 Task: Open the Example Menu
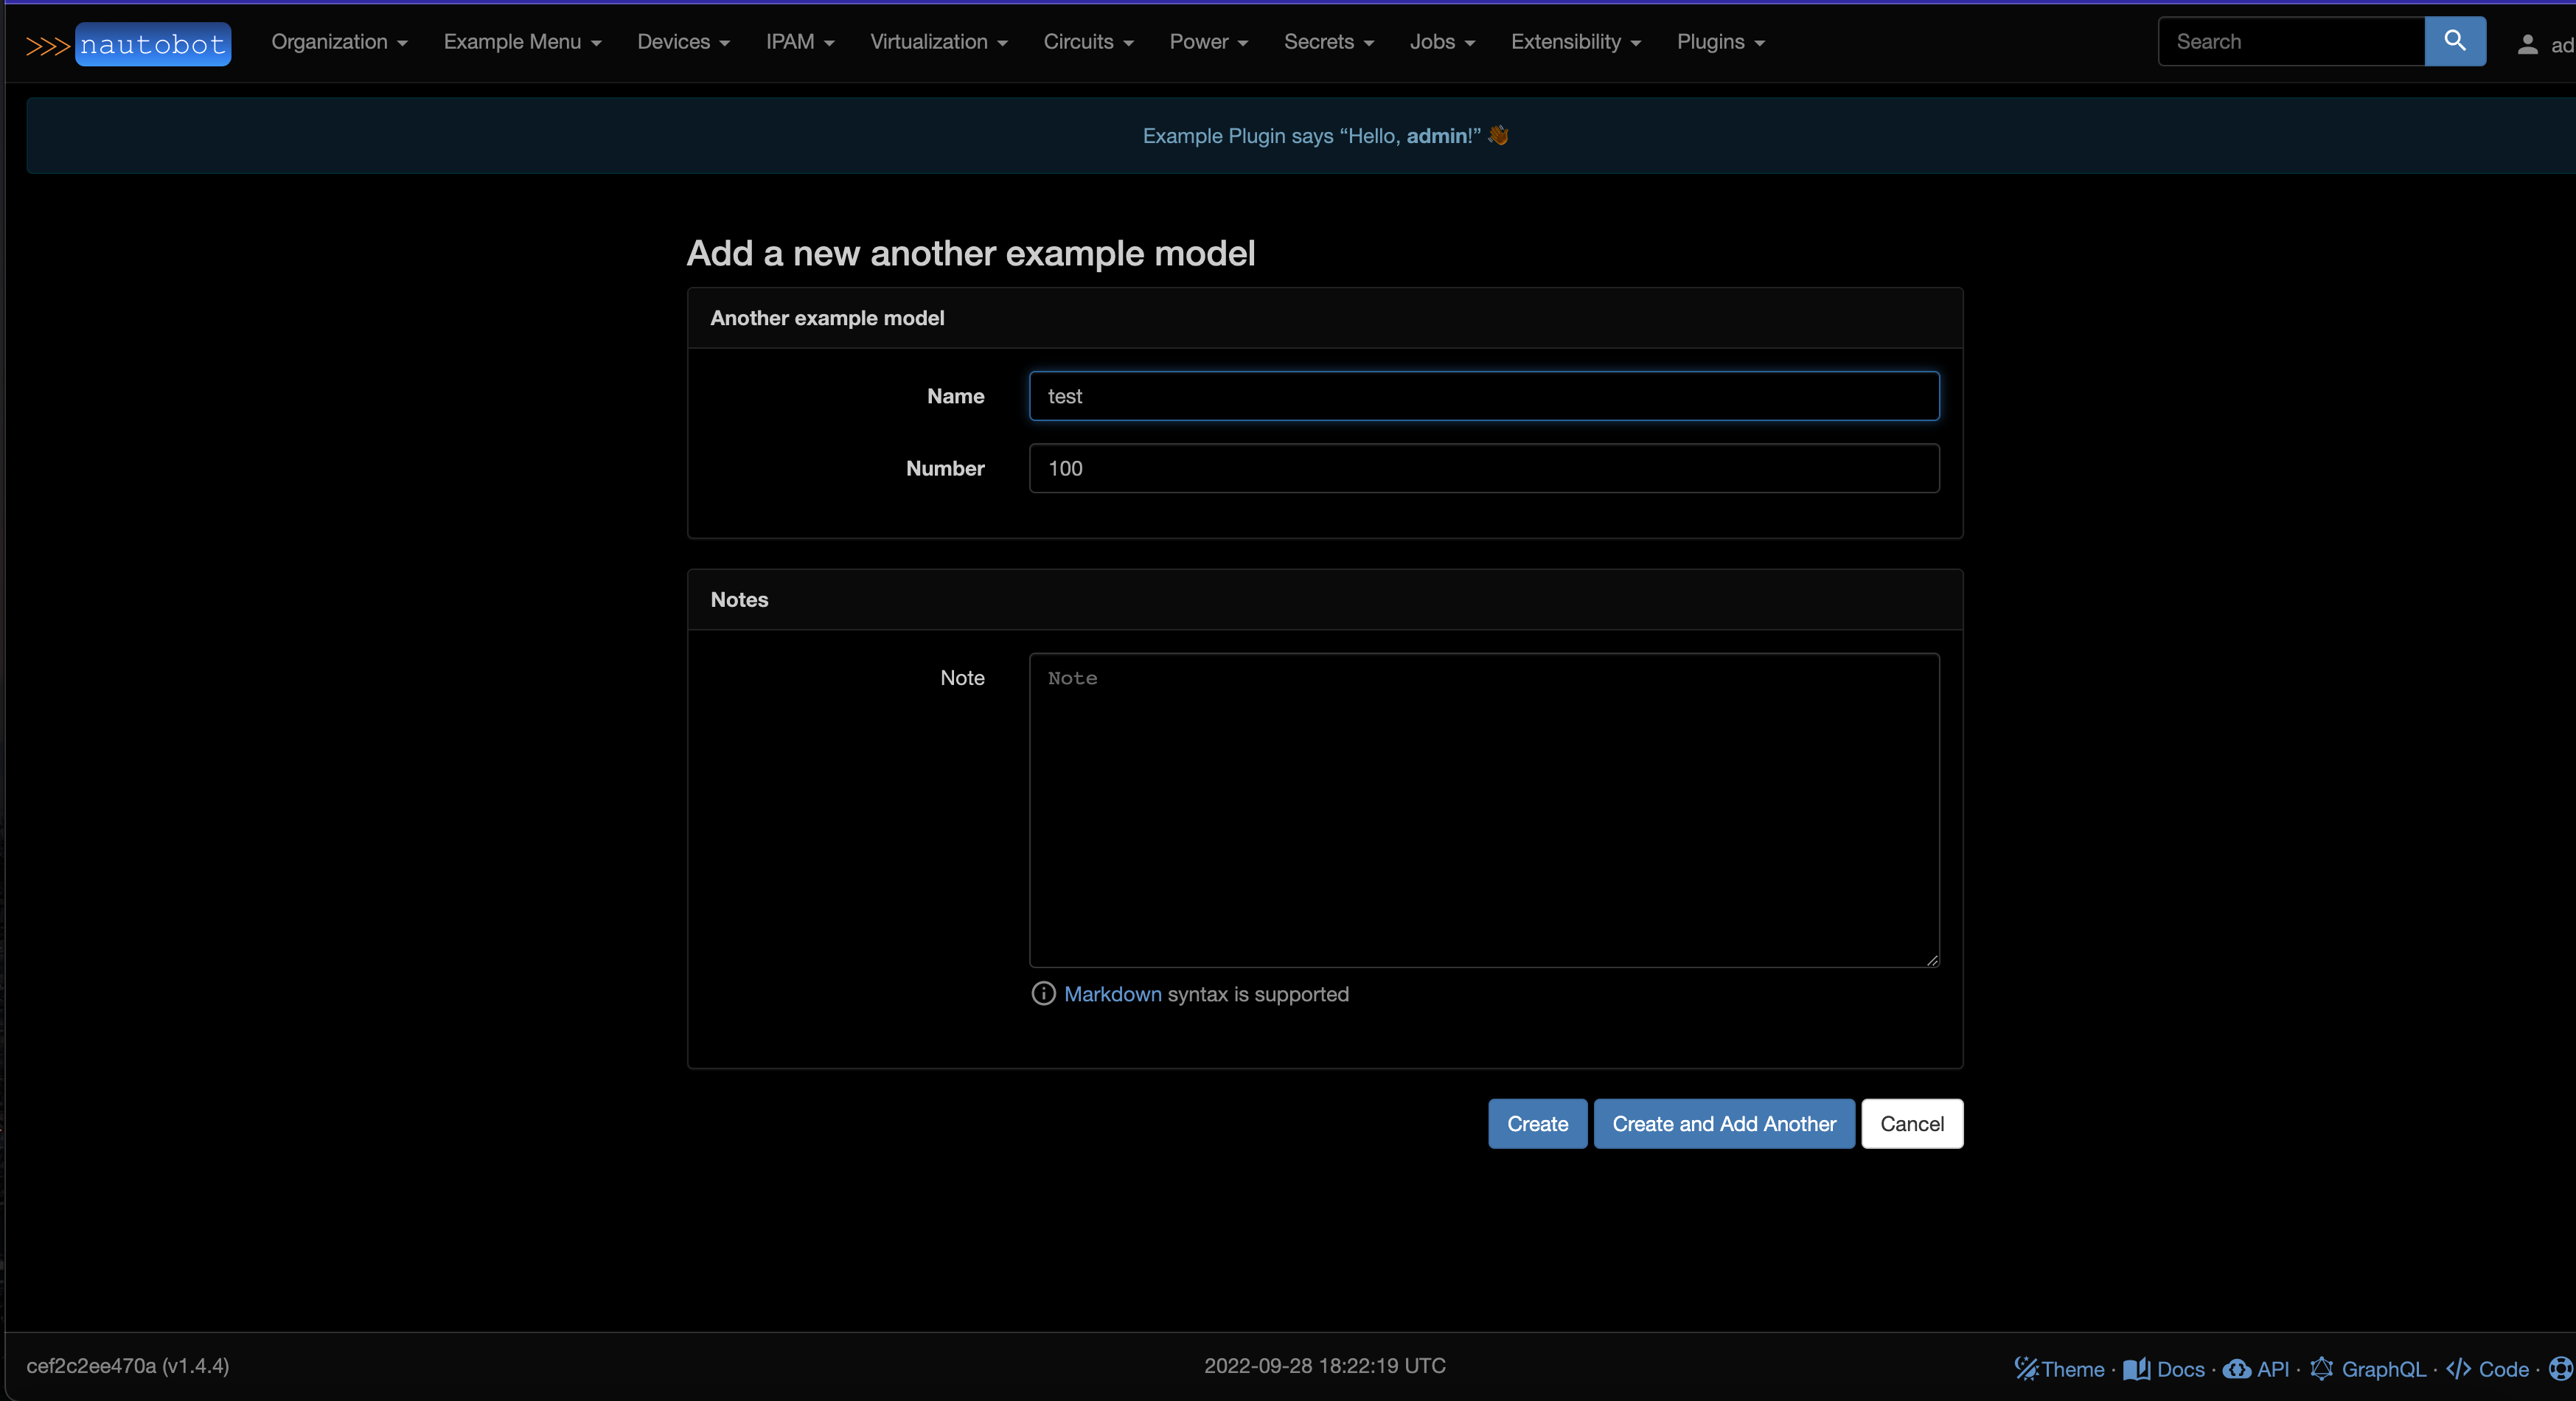click(522, 42)
